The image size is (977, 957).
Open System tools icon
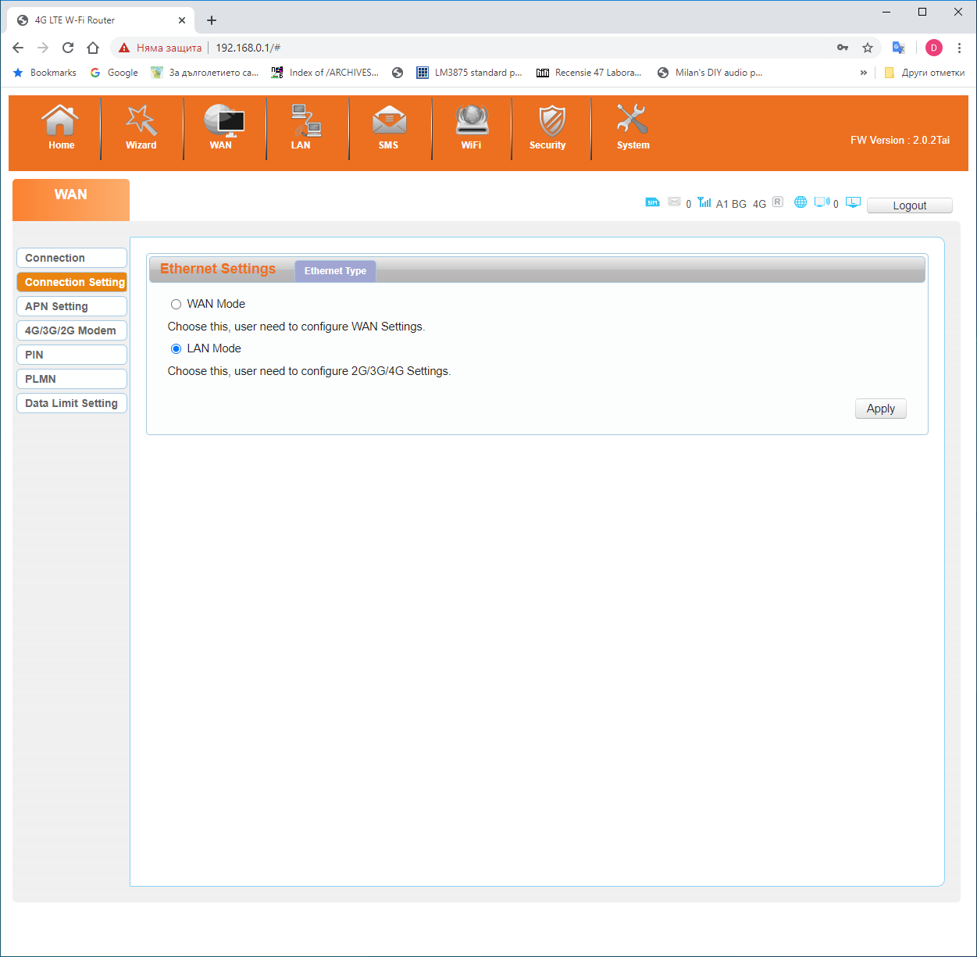click(632, 120)
